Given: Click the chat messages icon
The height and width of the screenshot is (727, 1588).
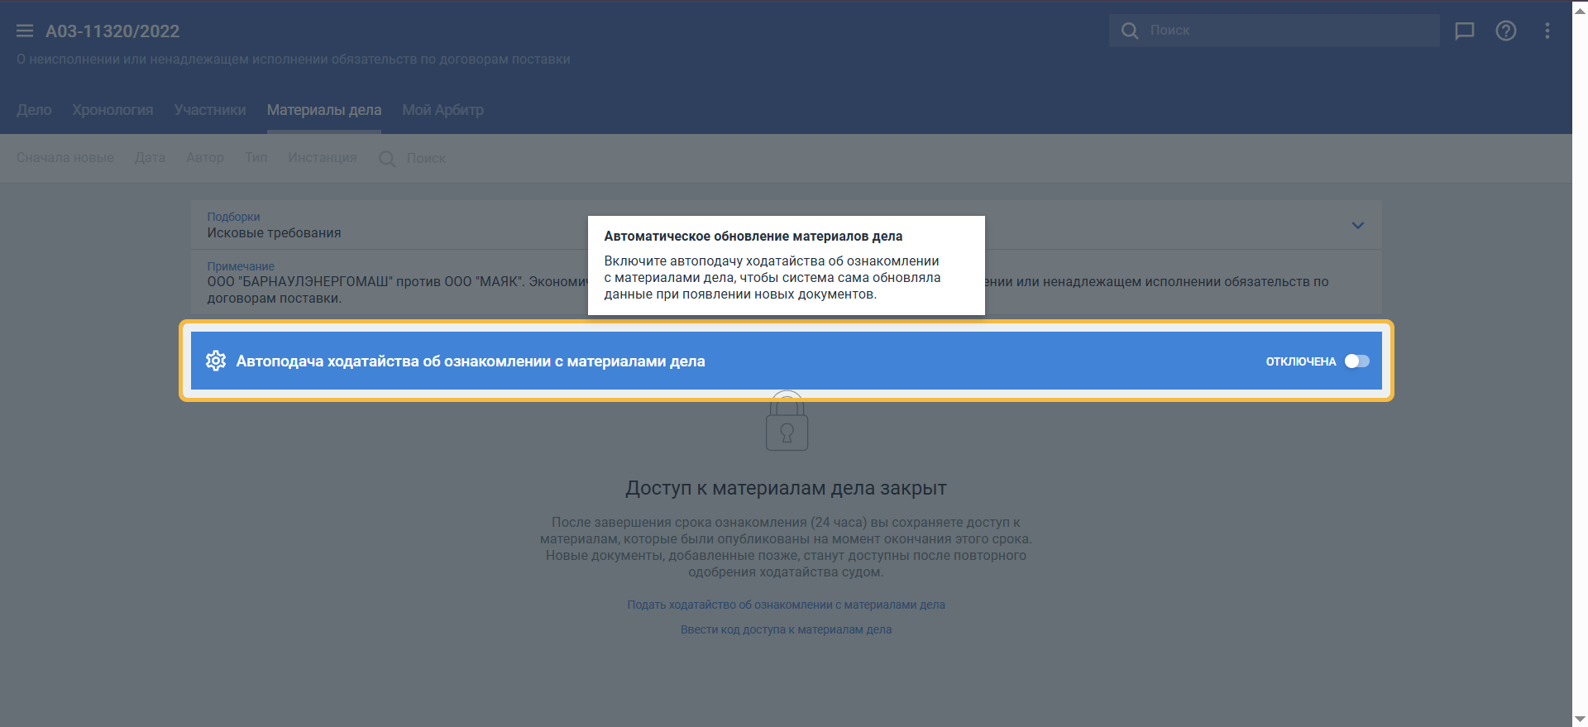Looking at the screenshot, I should pyautogui.click(x=1464, y=31).
